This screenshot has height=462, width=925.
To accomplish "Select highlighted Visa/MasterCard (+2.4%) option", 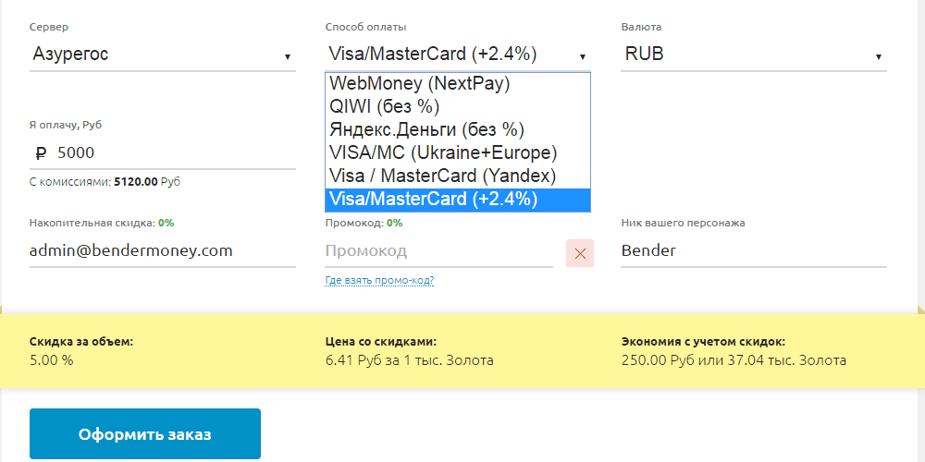I will [x=457, y=199].
